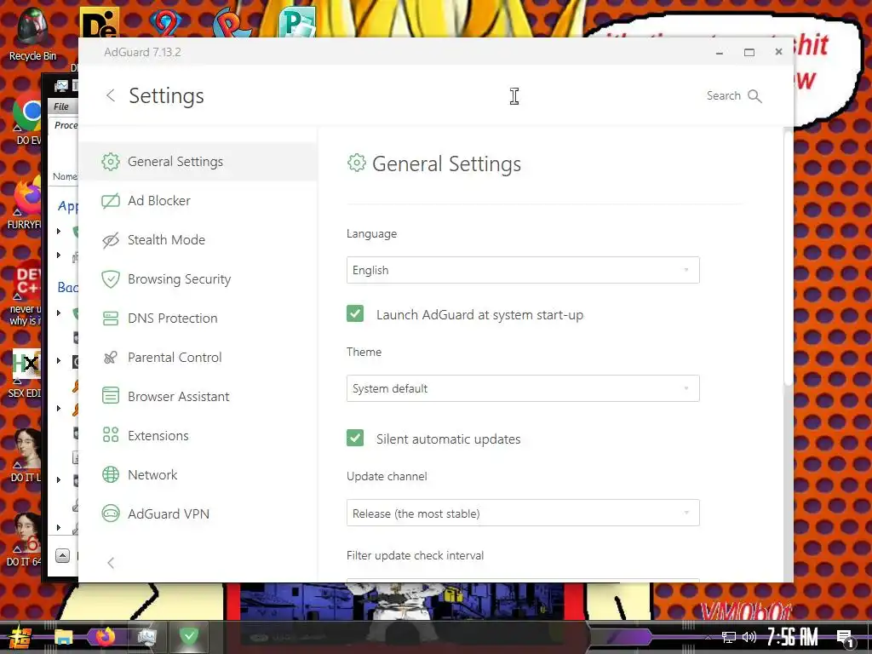
Task: Click the Parental Control pinwheel icon
Action: coord(110,357)
